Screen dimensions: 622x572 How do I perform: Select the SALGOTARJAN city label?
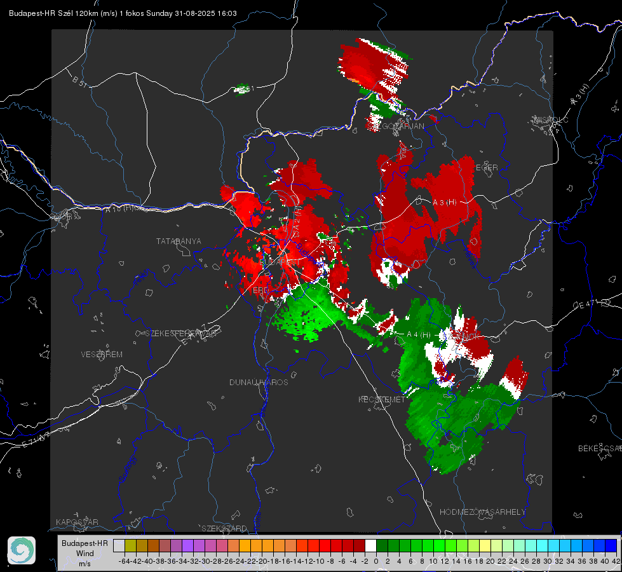tap(395, 126)
